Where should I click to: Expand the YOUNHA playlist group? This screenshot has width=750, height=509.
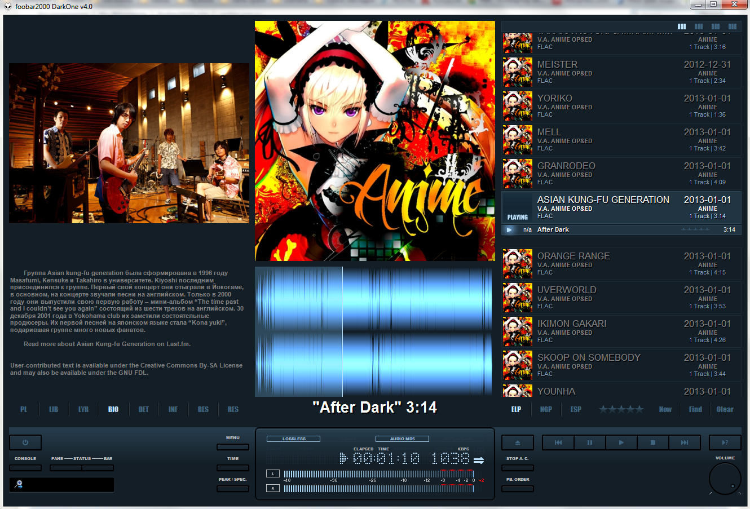click(x=621, y=390)
